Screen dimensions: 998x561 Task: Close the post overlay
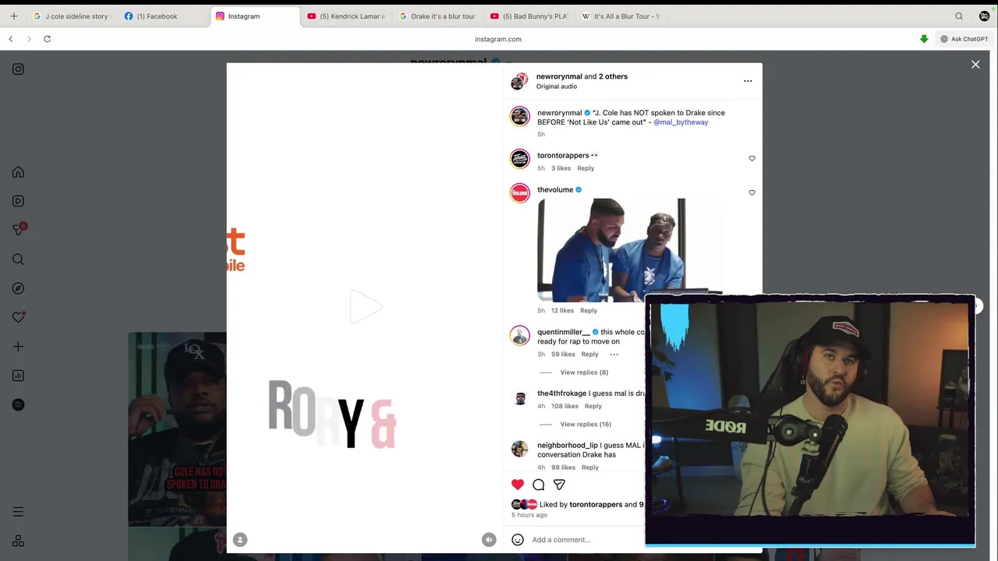coord(975,65)
